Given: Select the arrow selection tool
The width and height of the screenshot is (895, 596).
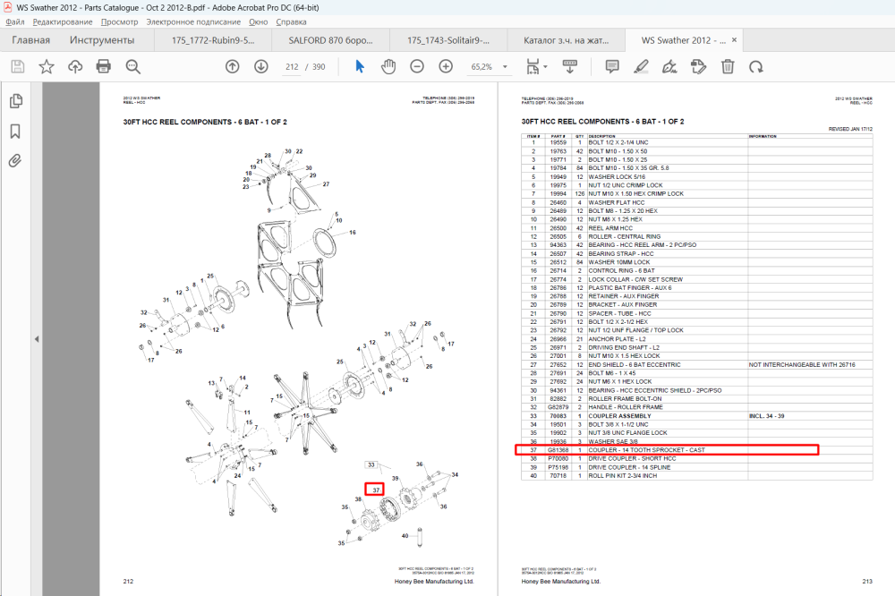Looking at the screenshot, I should (360, 67).
